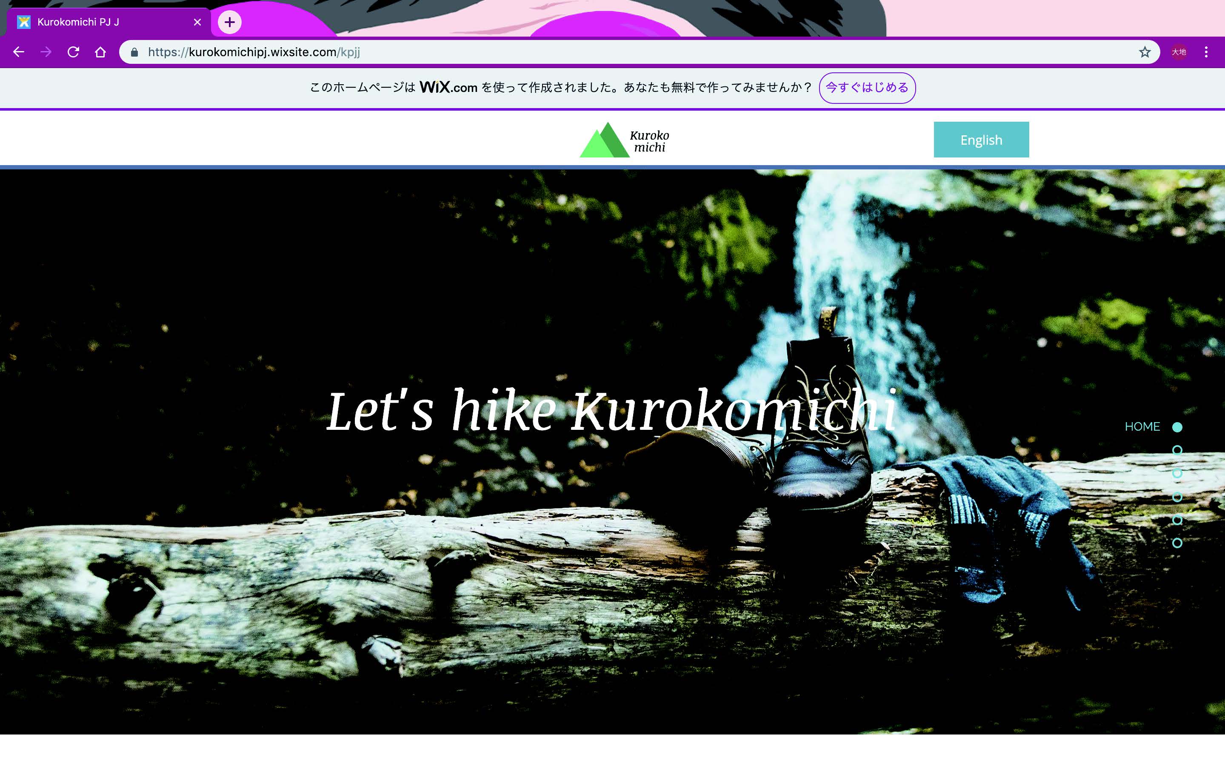
Task: Reload the page with the refresh icon
Action: [74, 51]
